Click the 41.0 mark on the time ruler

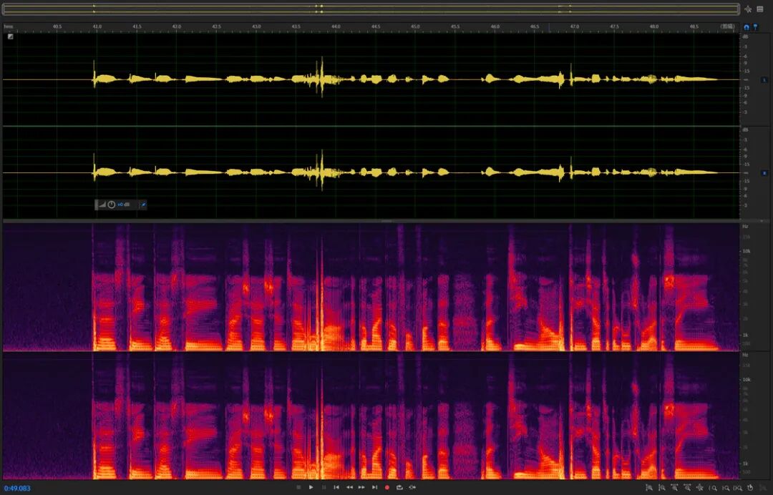pos(97,26)
